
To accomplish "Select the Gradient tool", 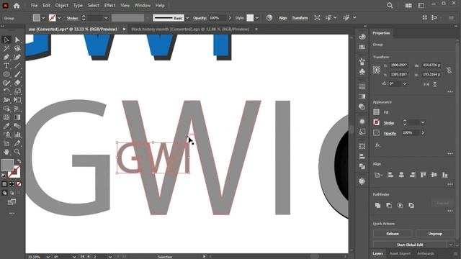I will 17,117.
